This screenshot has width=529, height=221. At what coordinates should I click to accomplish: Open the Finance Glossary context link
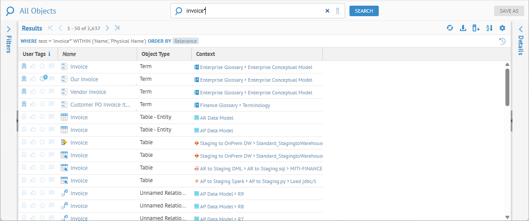[x=219, y=105]
